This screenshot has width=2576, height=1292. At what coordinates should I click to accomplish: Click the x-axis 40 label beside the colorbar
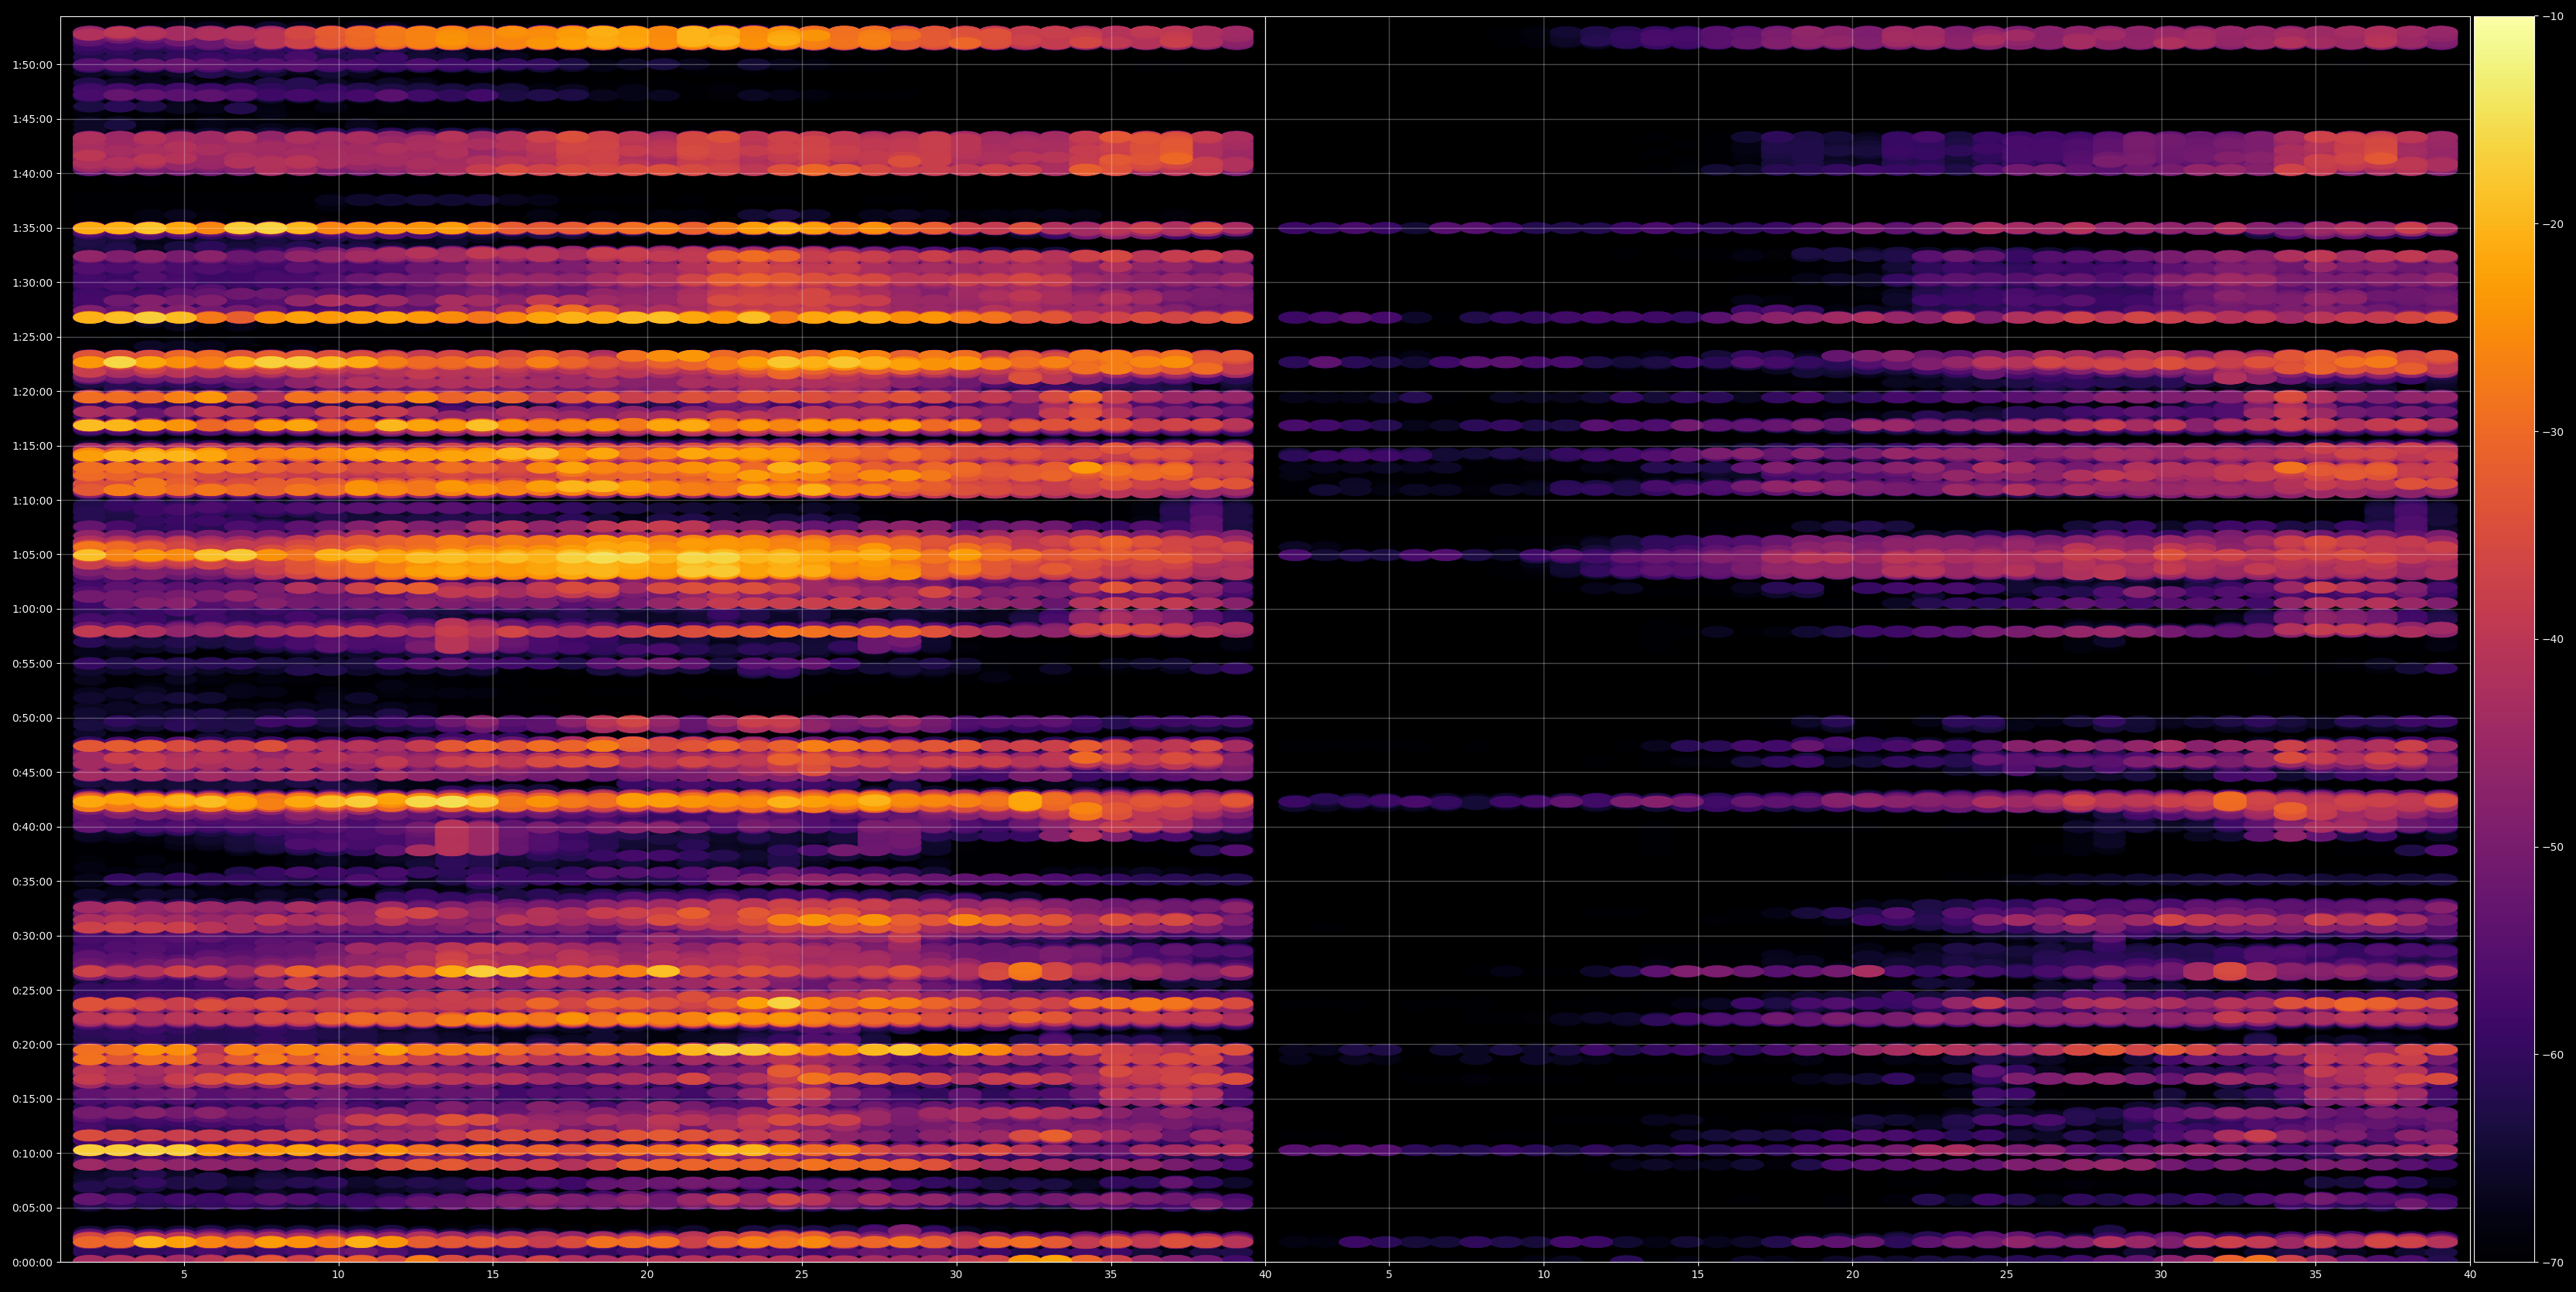click(x=2470, y=1275)
